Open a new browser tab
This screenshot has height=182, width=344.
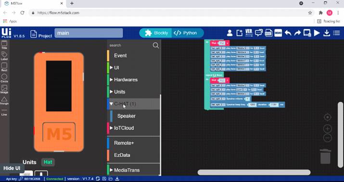[72, 3]
